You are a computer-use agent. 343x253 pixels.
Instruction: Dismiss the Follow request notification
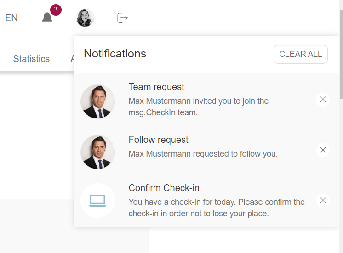click(323, 150)
